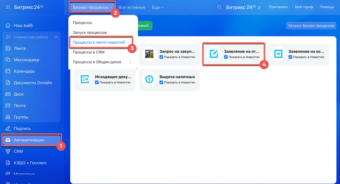Collapse the Совместная работа section chevron
The height and width of the screenshot is (184, 340).
pyautogui.click(x=56, y=37)
